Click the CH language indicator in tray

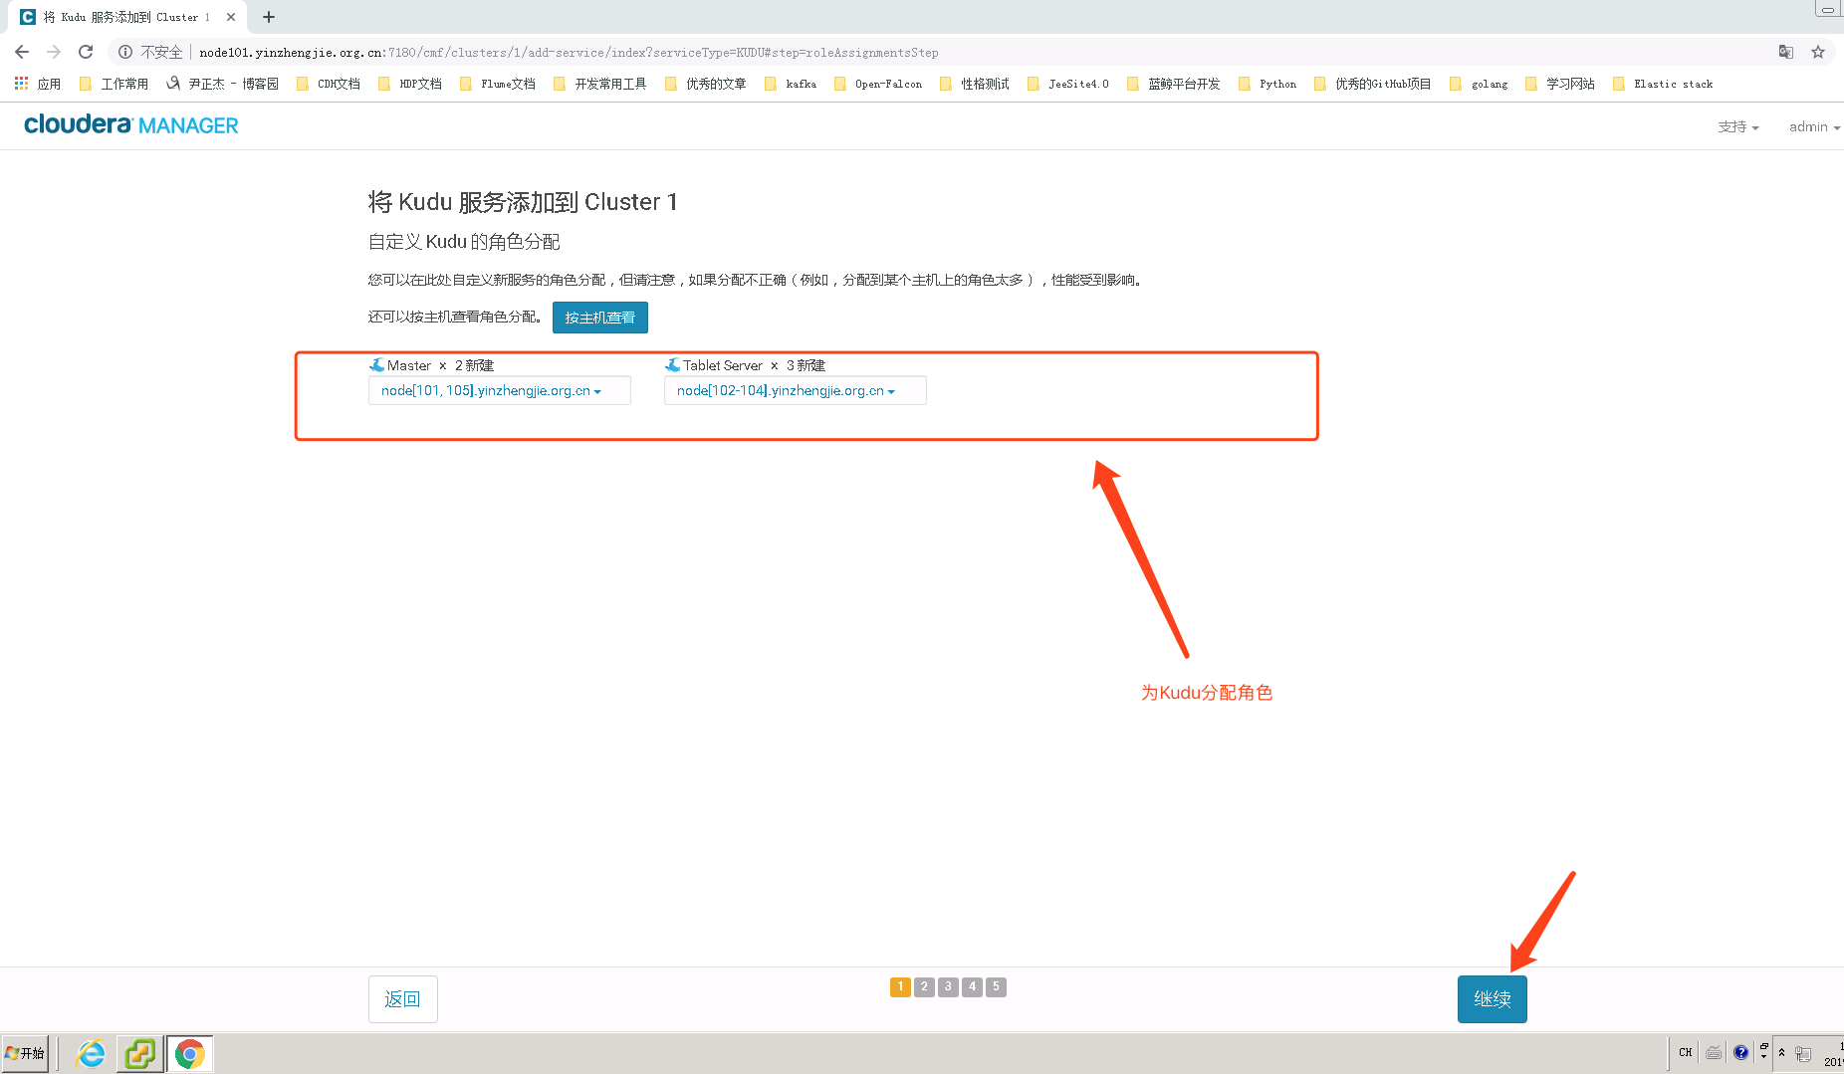[1686, 1052]
